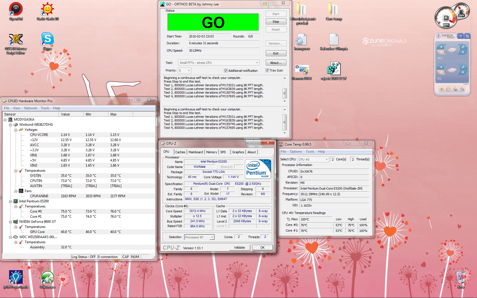Collapse the MODYGASKA tree node
Viewport: 477px width, 298px height.
(5, 119)
